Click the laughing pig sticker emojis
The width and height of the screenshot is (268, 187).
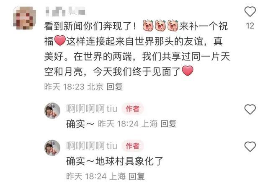coord(160,26)
